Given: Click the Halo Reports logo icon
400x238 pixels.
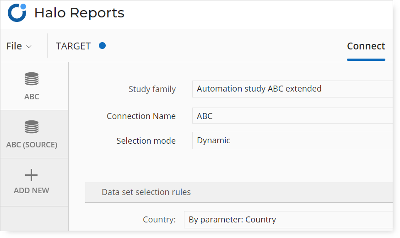Looking at the screenshot, I should [x=17, y=13].
